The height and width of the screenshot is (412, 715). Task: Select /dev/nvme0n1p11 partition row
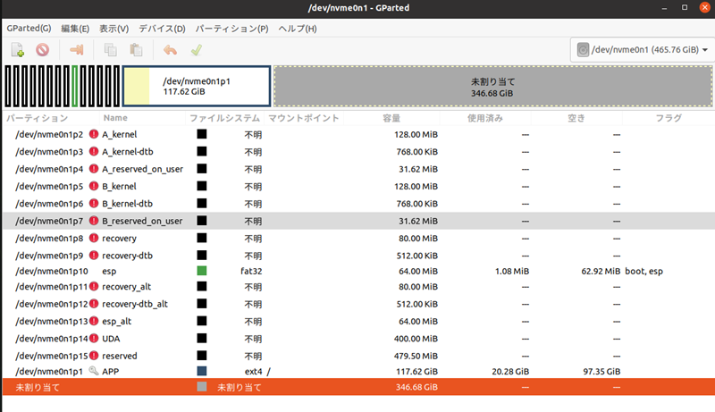coord(358,287)
